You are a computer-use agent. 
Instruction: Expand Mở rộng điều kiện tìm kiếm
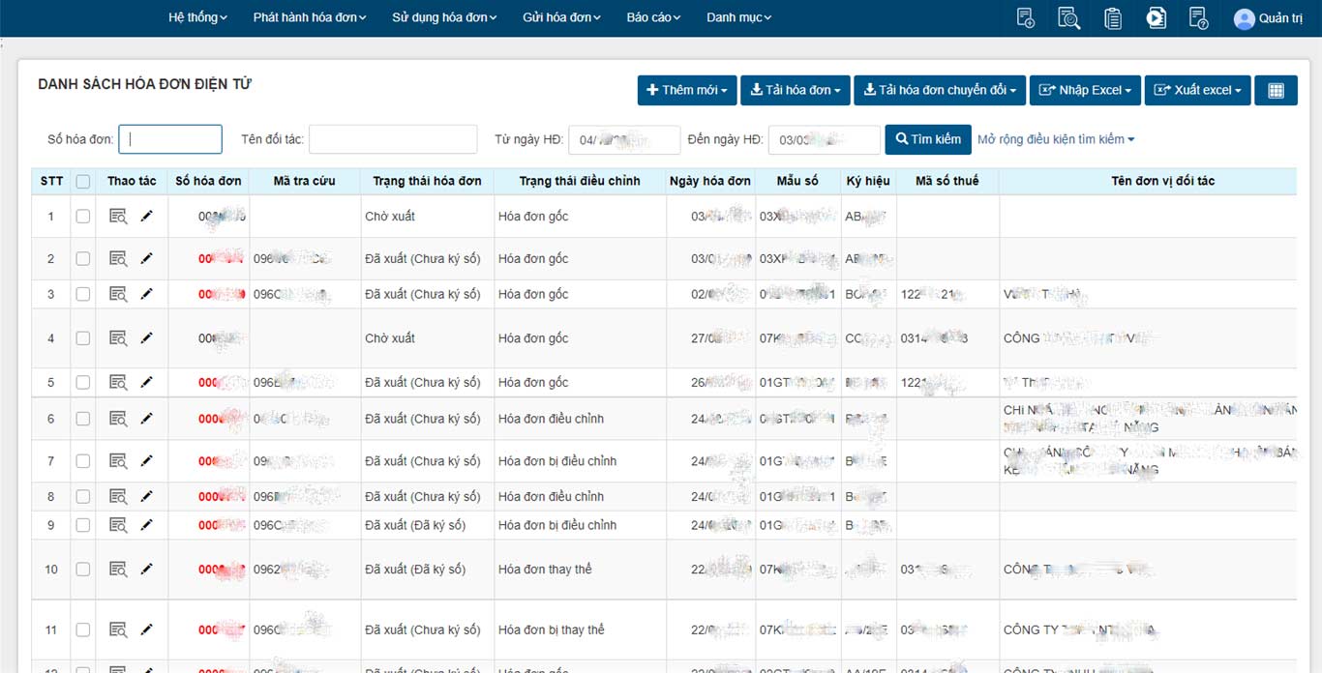click(1056, 139)
